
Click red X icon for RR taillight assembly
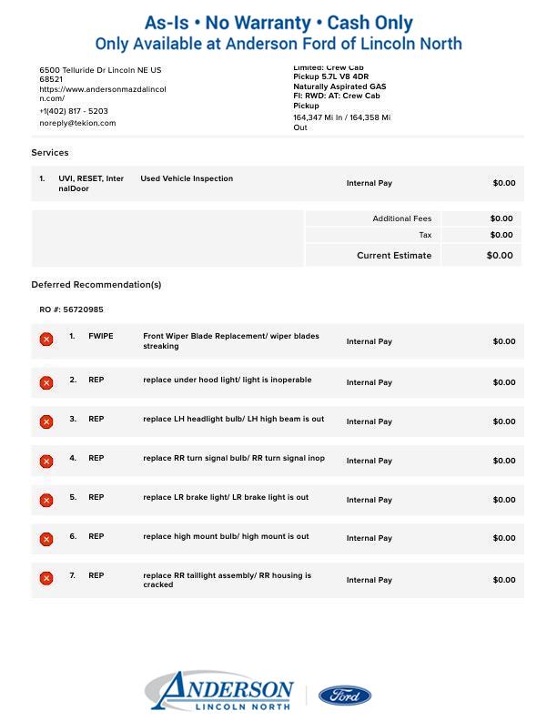point(46,579)
